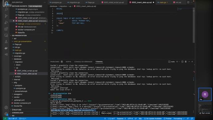This screenshot has width=213, height=120.
Task: Open the Extensions view
Action: pyautogui.click(x=6, y=29)
